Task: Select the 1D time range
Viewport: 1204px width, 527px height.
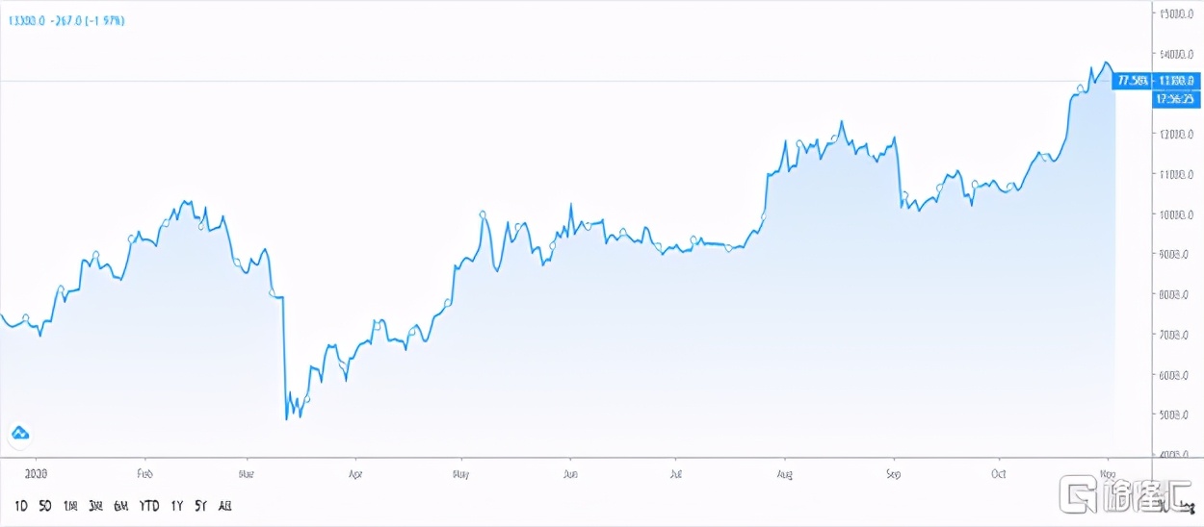Action: pos(20,505)
